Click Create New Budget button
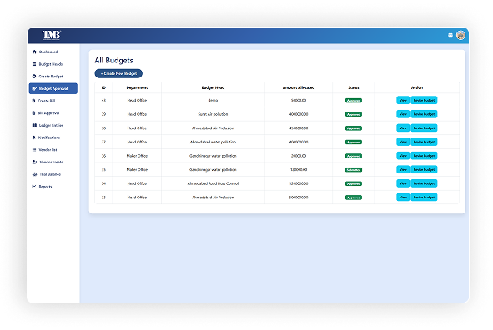This screenshot has width=493, height=330. (118, 73)
